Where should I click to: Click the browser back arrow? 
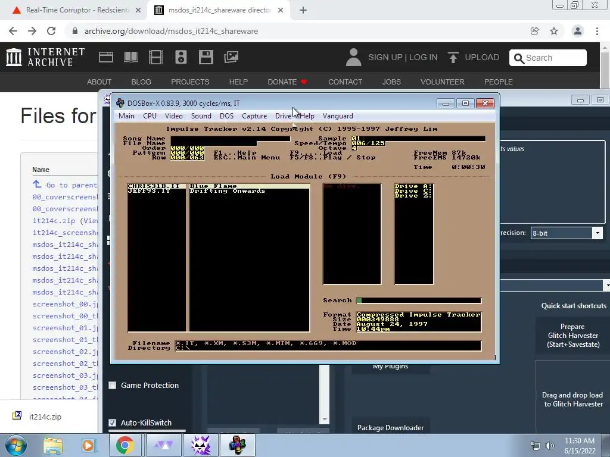(13, 31)
